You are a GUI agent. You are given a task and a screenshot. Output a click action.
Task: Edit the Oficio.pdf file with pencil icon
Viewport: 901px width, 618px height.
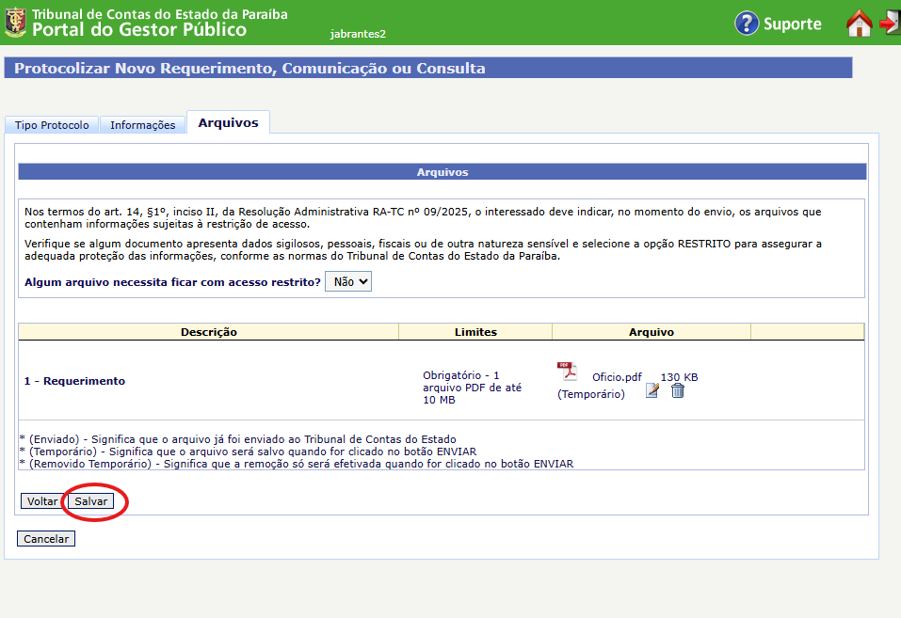point(652,390)
